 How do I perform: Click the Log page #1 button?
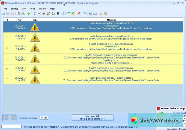point(92,118)
